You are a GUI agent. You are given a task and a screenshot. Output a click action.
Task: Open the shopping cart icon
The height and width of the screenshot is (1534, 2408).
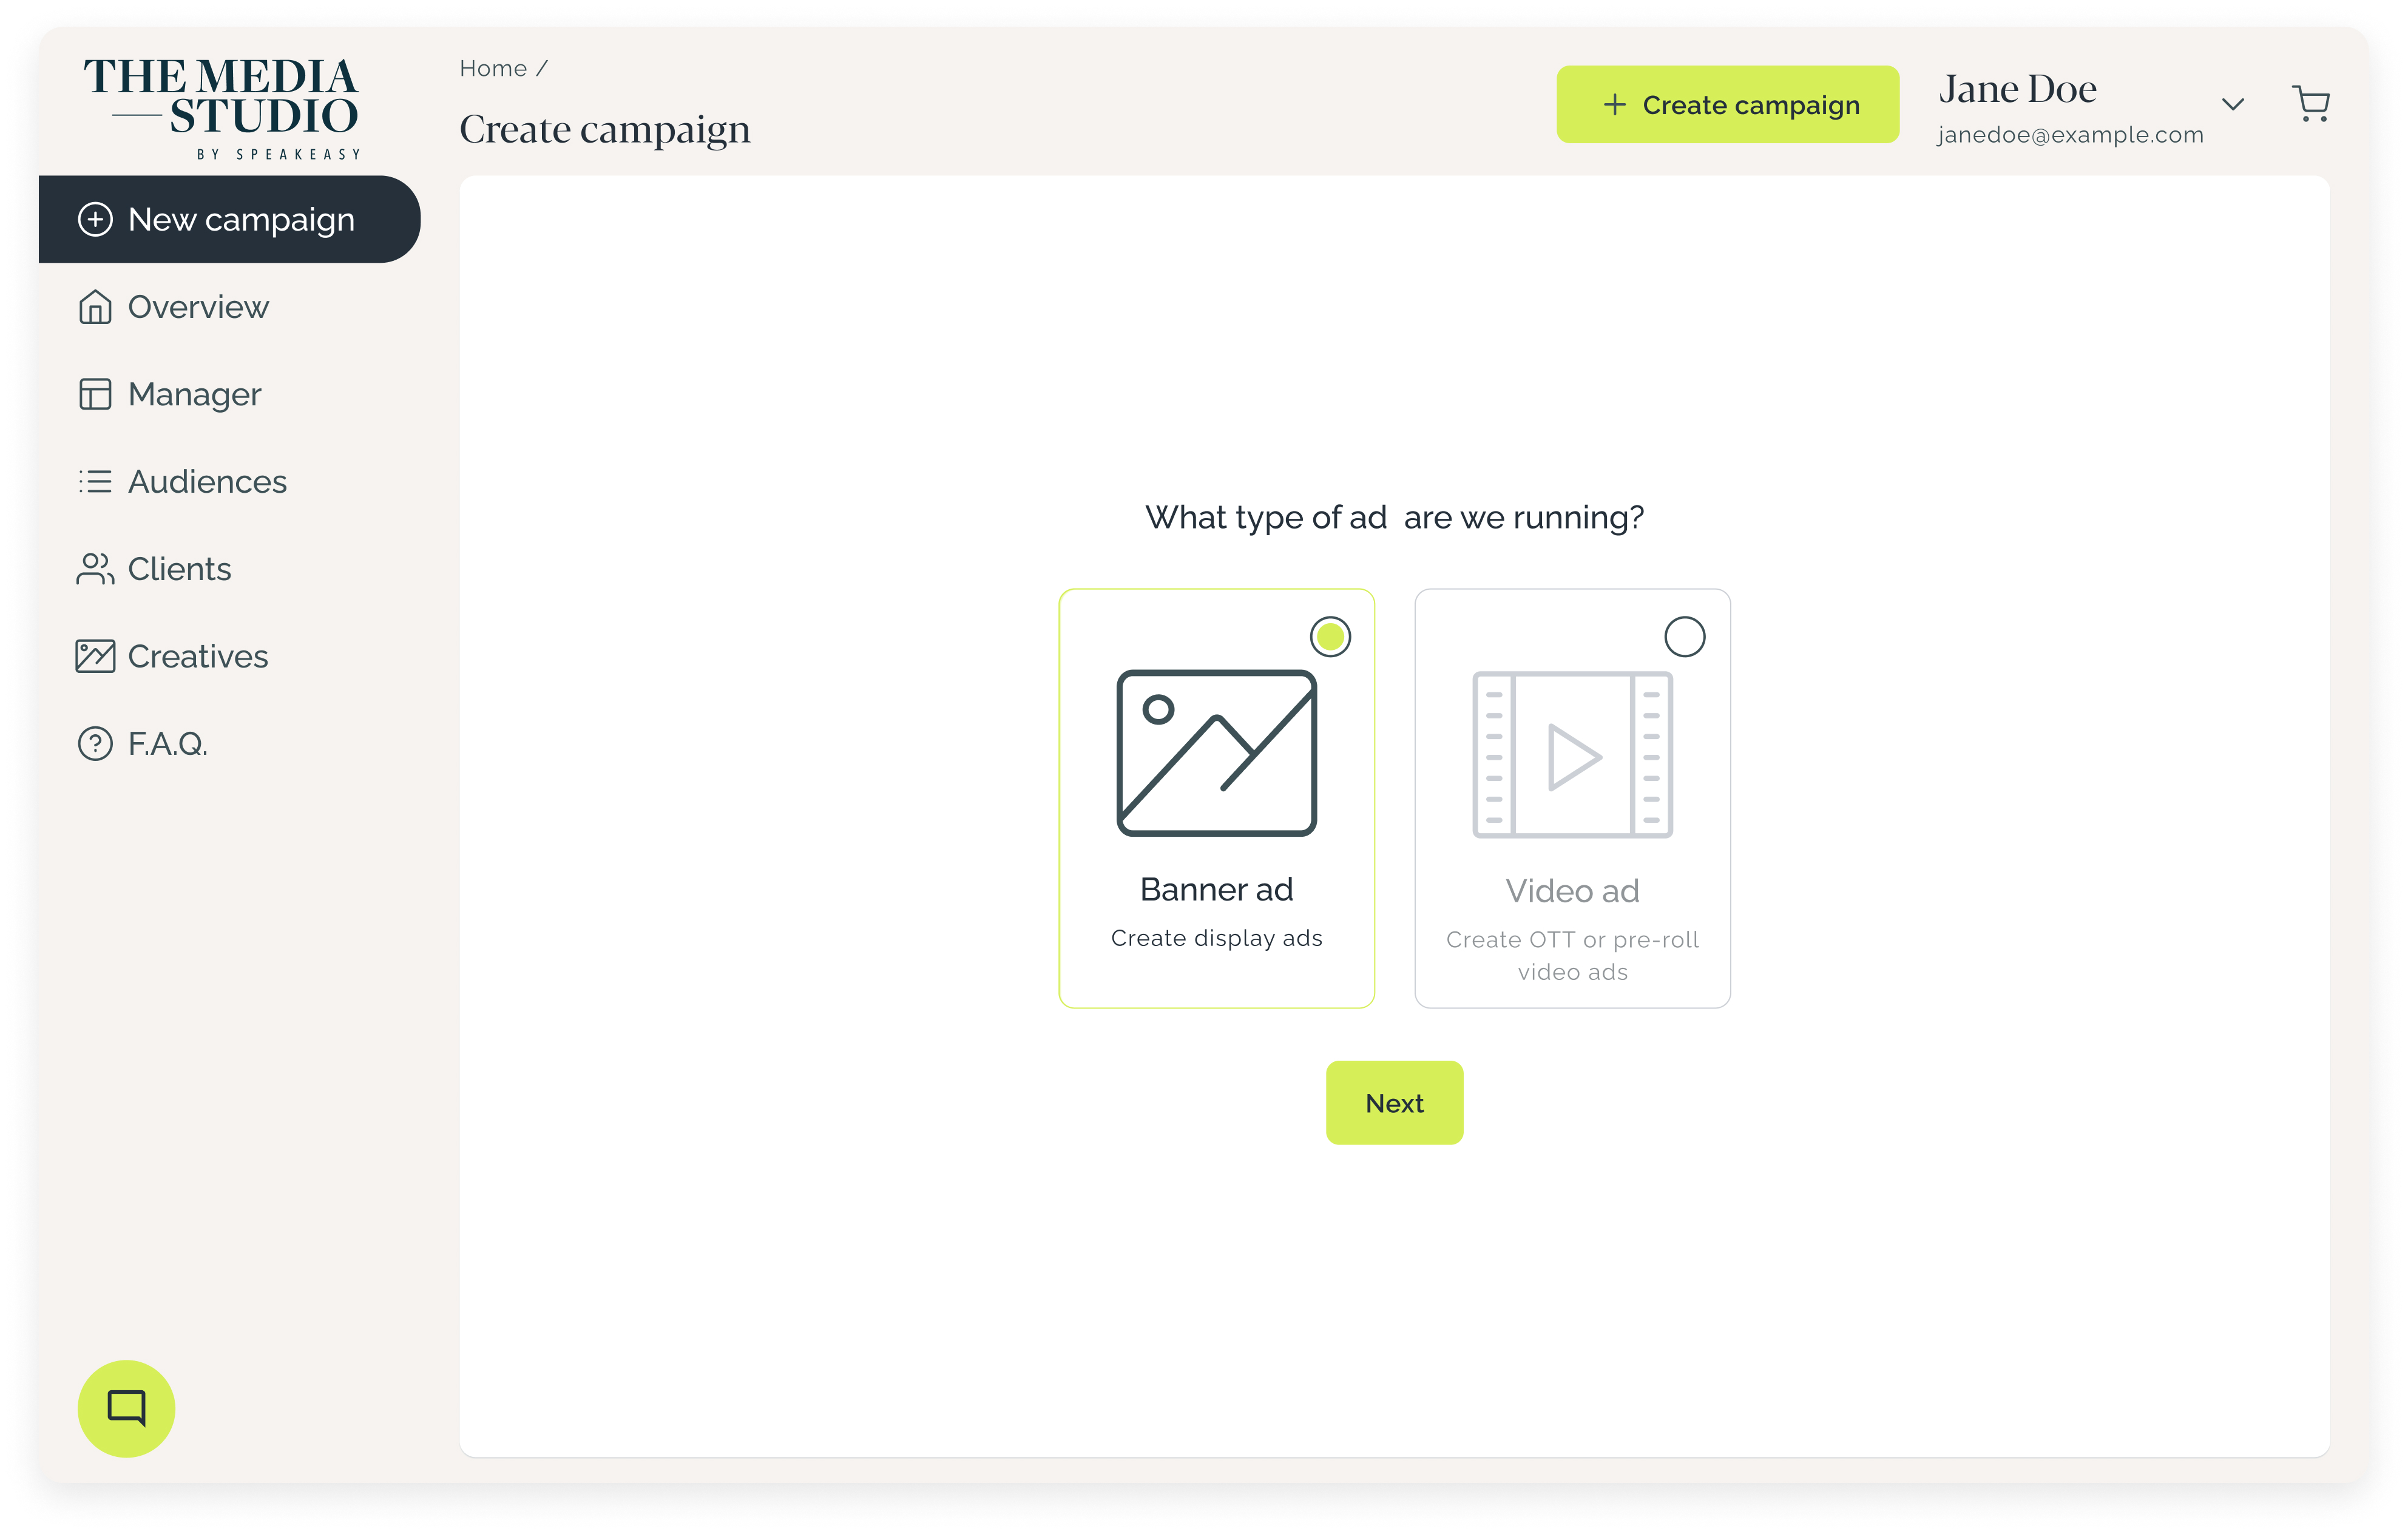(2310, 104)
